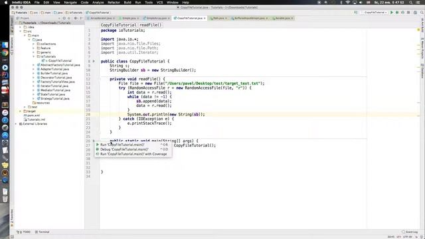
Task: Click the Debug bug icon in toolbar
Action: pos(397,13)
